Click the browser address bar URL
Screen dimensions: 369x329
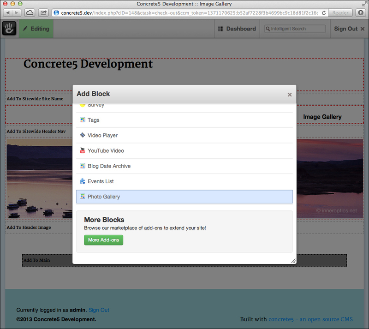pos(190,13)
